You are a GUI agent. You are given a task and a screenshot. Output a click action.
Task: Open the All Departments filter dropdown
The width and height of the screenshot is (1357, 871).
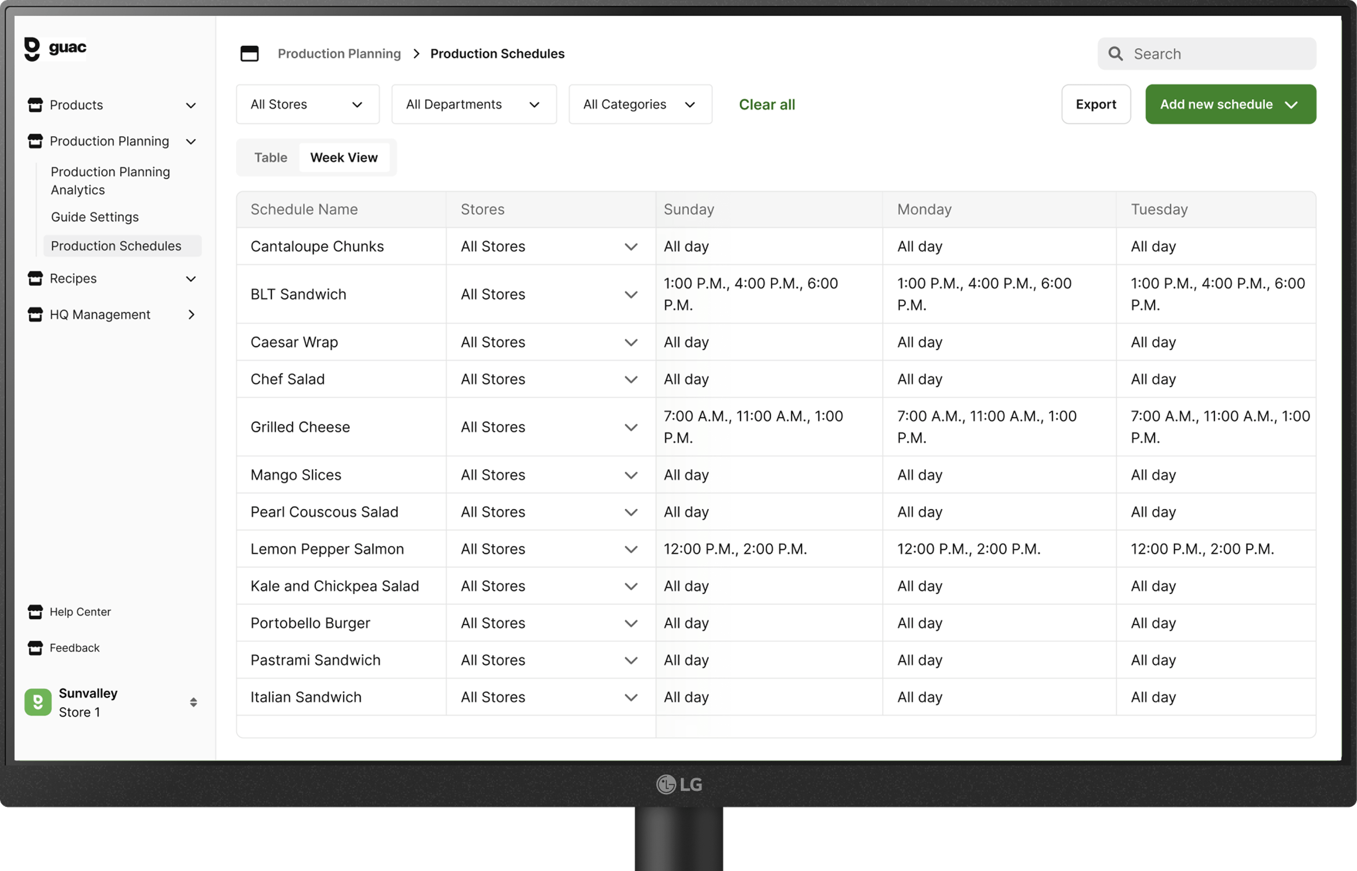[x=474, y=104]
